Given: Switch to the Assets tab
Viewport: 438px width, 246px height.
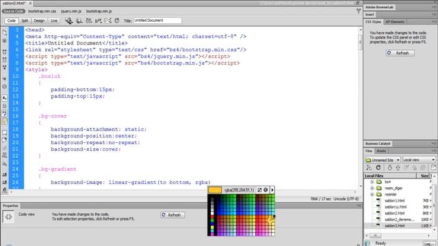Looking at the screenshot, I should [381, 151].
